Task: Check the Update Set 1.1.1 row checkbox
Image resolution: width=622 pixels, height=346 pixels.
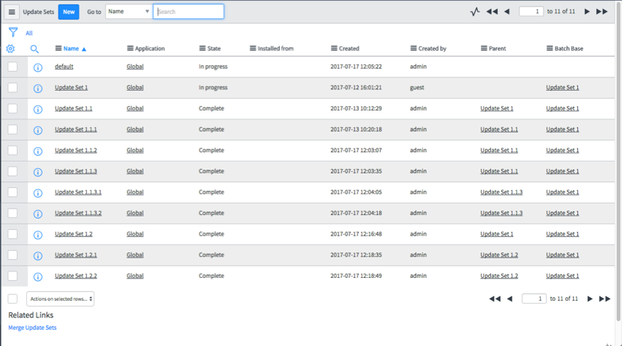Action: coord(12,129)
